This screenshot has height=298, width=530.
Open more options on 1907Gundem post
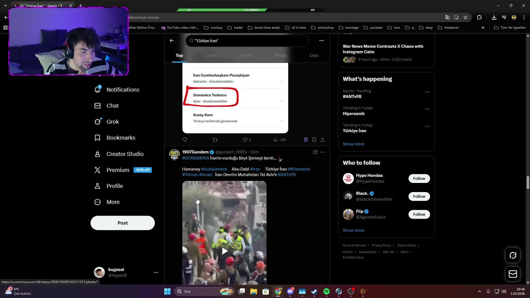coord(323,152)
